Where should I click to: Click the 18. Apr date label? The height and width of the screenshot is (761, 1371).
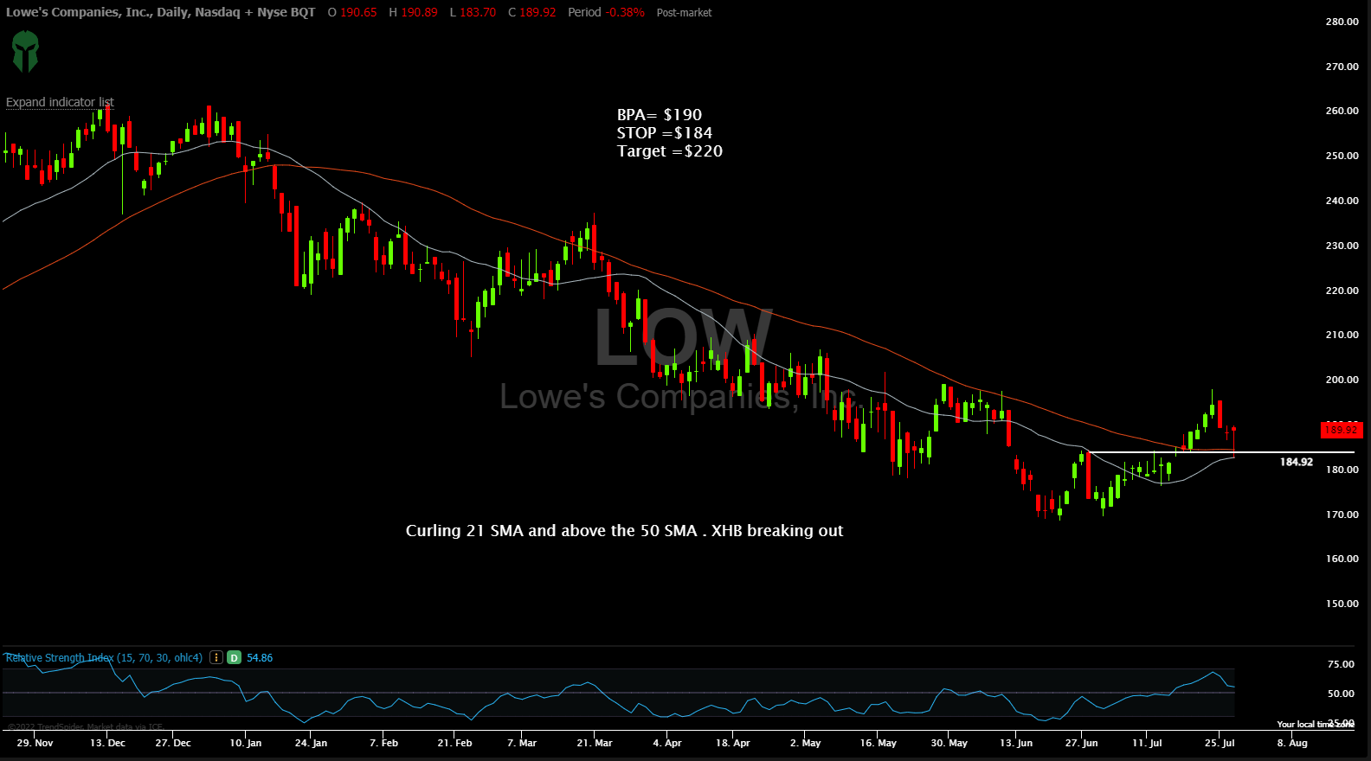click(x=732, y=743)
